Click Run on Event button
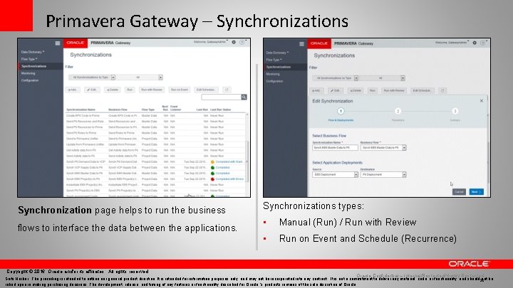 (x=180, y=90)
